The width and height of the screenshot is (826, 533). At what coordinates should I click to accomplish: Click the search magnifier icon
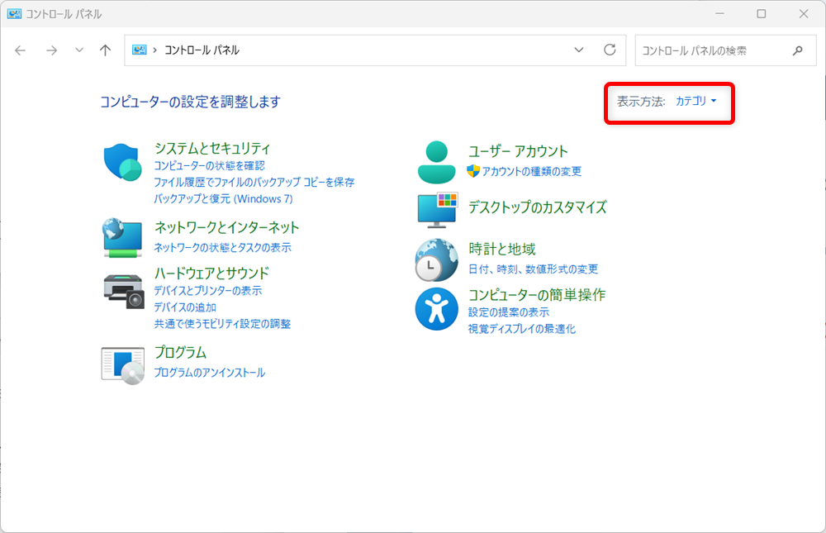tap(797, 50)
